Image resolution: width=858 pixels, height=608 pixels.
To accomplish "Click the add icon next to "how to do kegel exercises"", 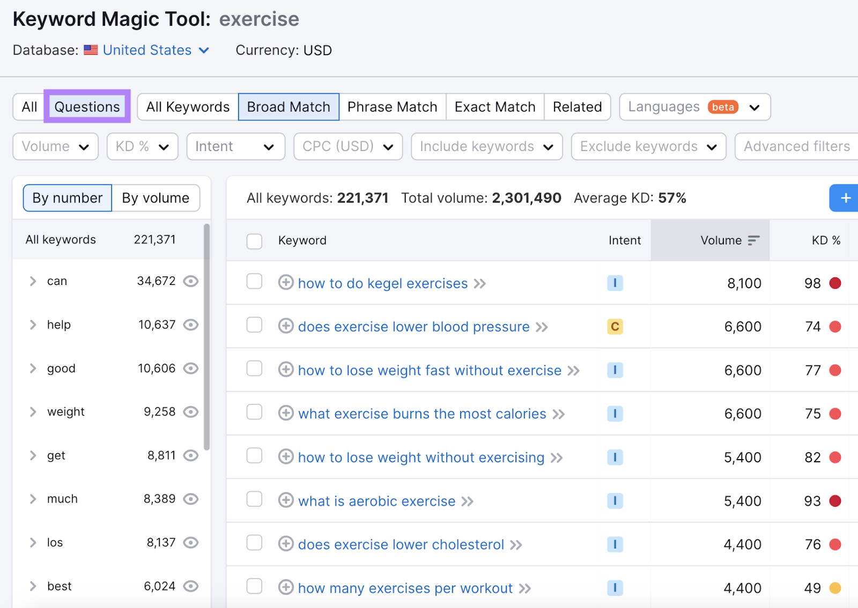I will (x=286, y=283).
